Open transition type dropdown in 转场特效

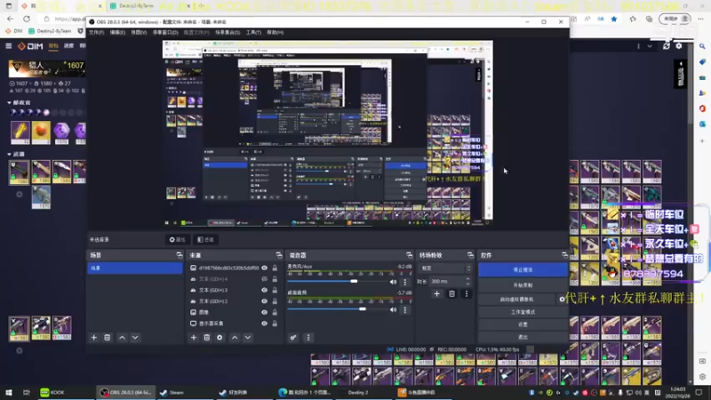[445, 268]
